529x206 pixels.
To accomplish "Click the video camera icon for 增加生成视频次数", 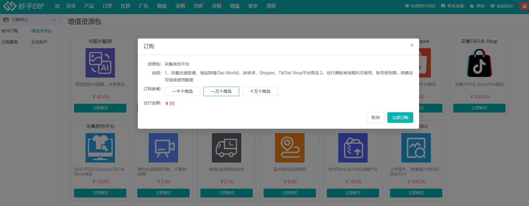I will tap(163, 148).
